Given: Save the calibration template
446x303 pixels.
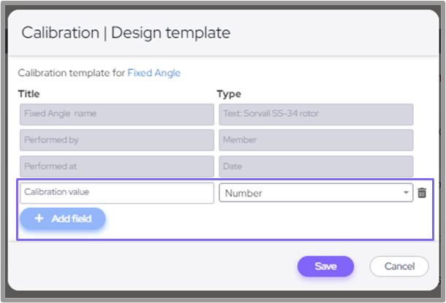Looking at the screenshot, I should pos(325,266).
